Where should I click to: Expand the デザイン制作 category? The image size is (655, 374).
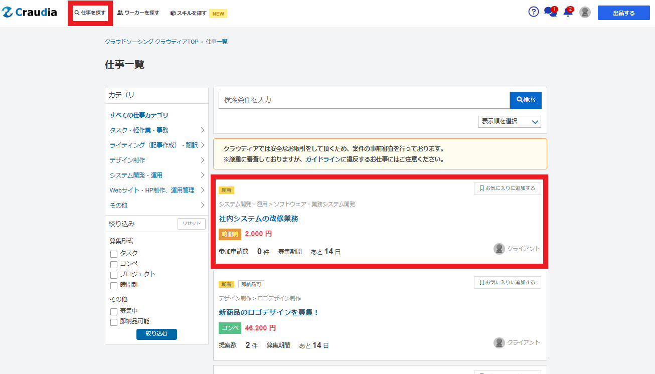[157, 160]
